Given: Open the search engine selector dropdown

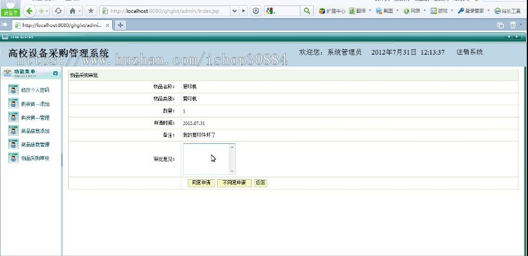Looking at the screenshot, I should 270,11.
